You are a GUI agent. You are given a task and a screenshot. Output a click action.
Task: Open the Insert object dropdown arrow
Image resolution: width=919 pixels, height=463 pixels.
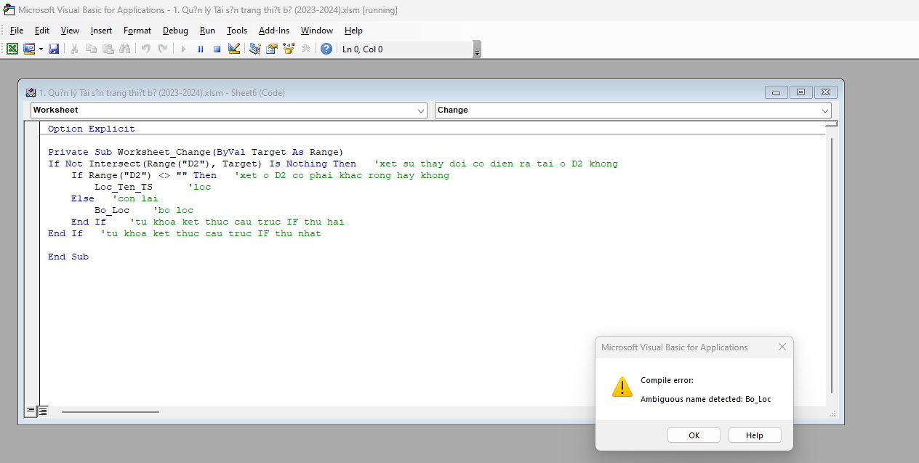tap(41, 49)
